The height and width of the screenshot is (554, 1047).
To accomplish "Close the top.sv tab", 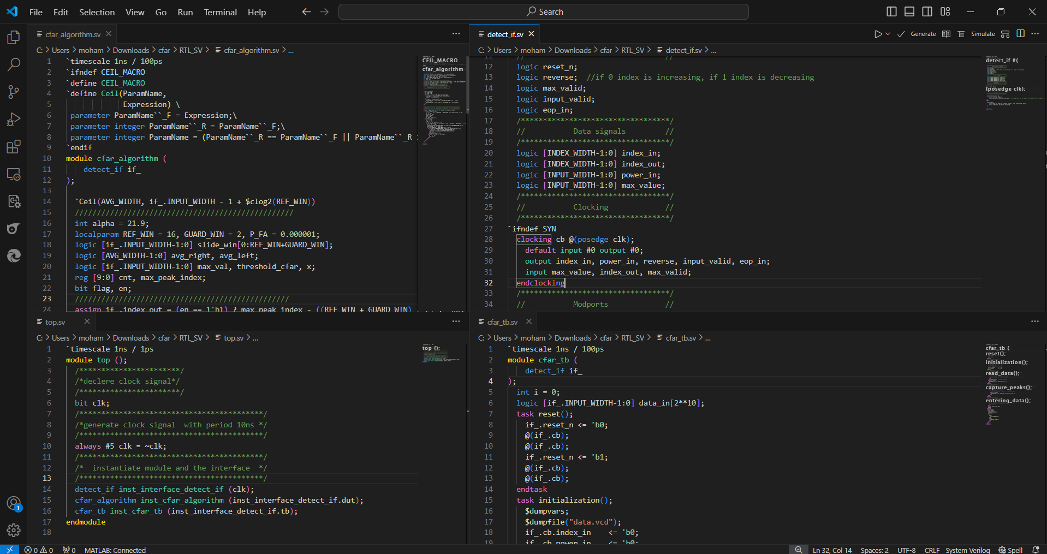I will pos(87,321).
